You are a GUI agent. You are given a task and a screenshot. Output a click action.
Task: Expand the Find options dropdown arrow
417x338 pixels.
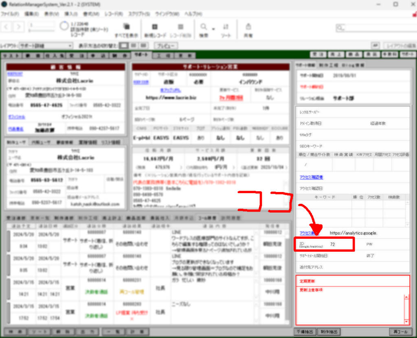point(213,28)
